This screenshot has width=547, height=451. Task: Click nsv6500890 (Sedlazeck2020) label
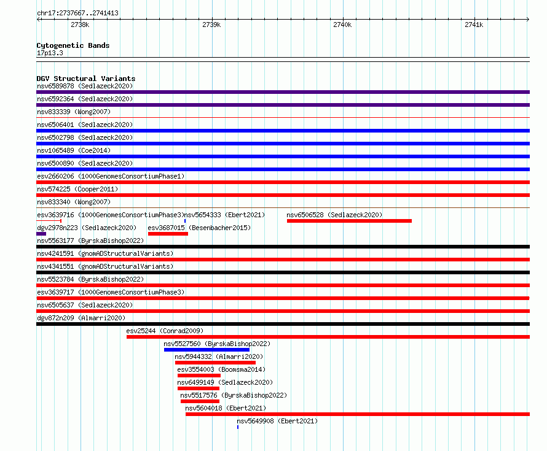coord(85,163)
